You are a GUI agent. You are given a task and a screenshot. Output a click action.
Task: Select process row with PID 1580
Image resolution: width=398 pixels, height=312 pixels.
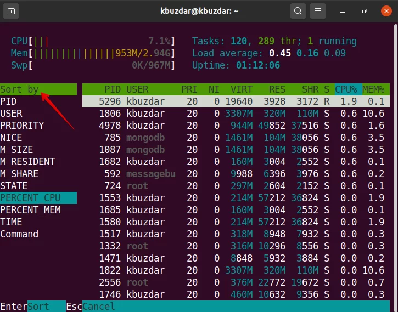pyautogui.click(x=236, y=222)
